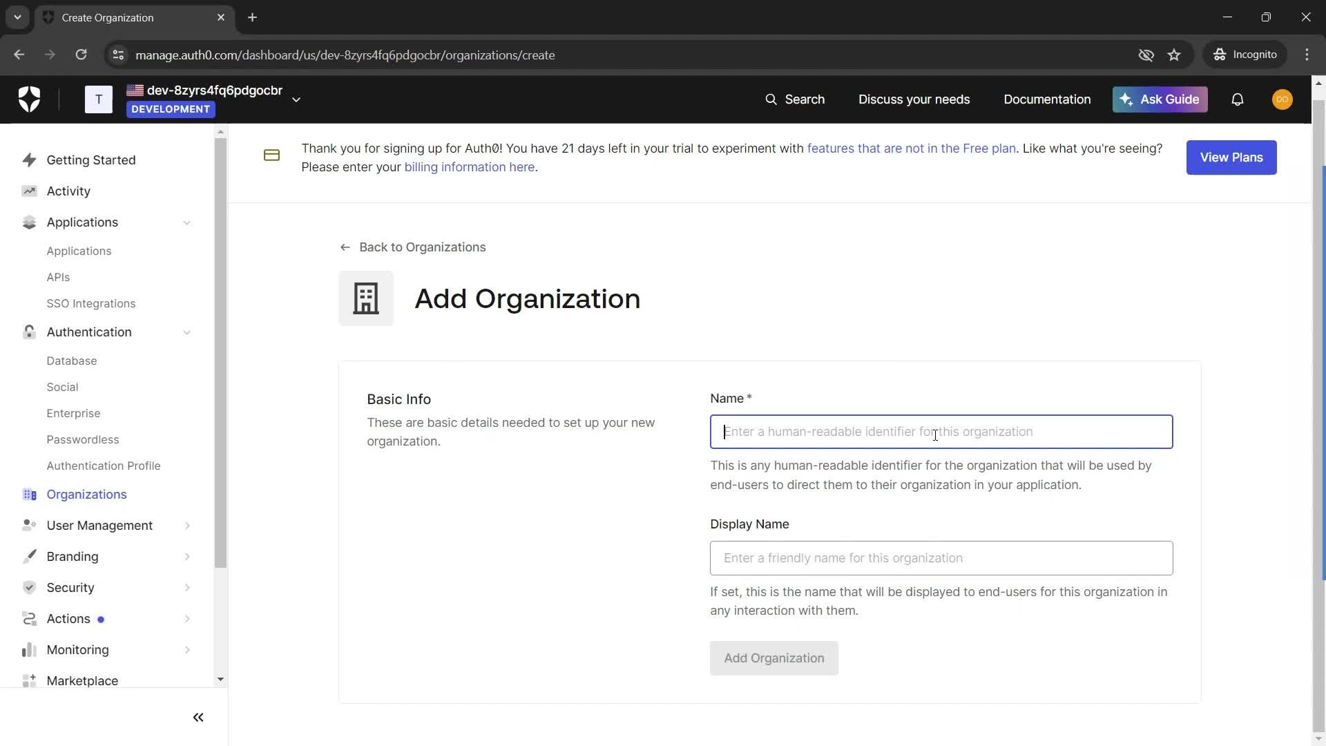Click the sidebar scrollbar down arrow

[220, 680]
